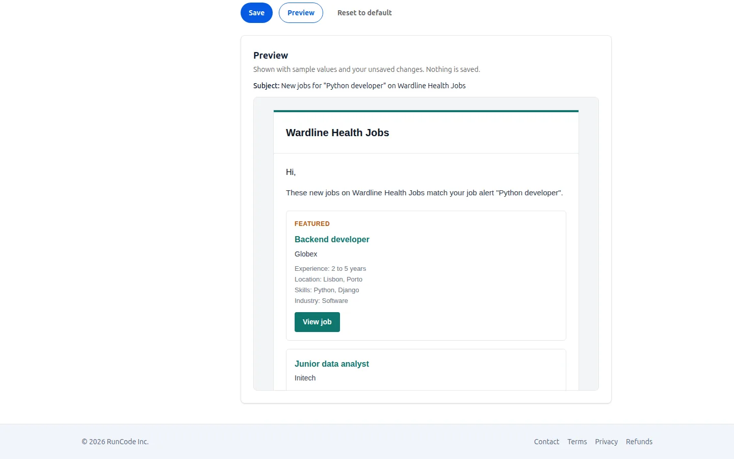Go to the Contact page in footer
The image size is (734, 459).
[546, 442]
